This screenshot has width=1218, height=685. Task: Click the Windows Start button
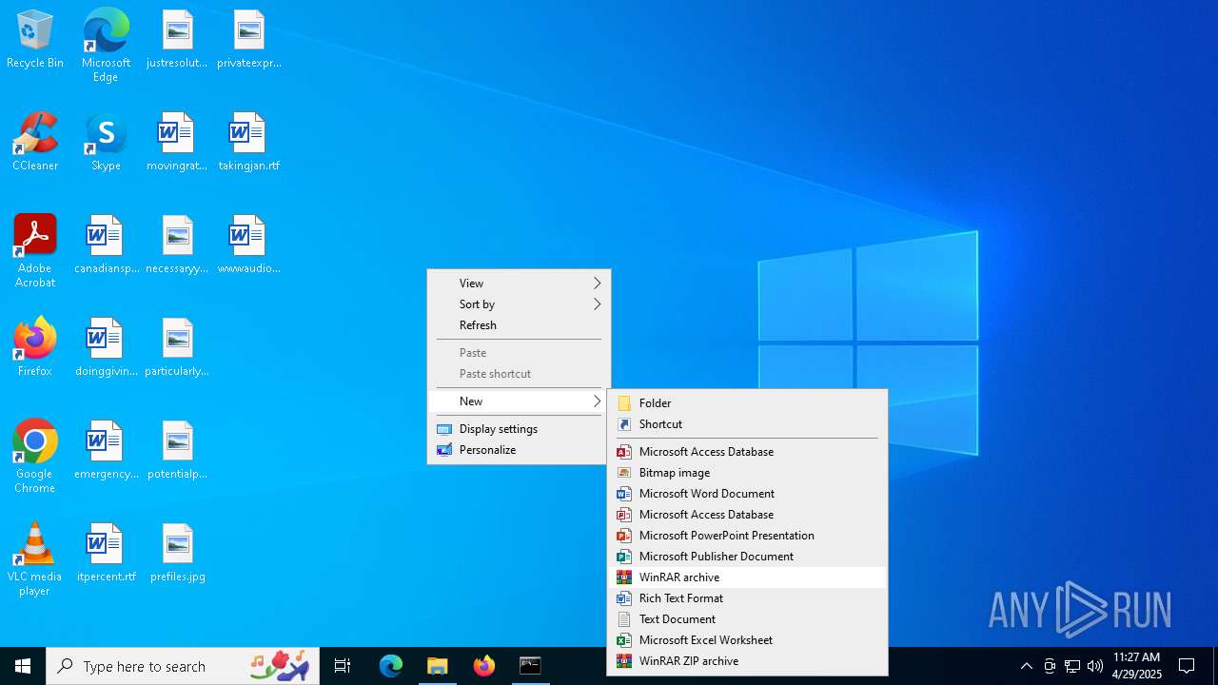click(x=23, y=666)
